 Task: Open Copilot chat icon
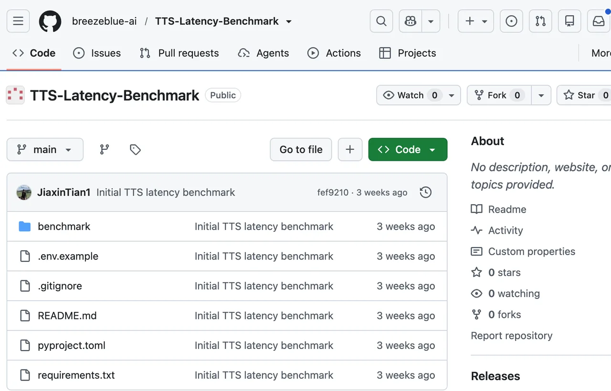click(x=411, y=21)
